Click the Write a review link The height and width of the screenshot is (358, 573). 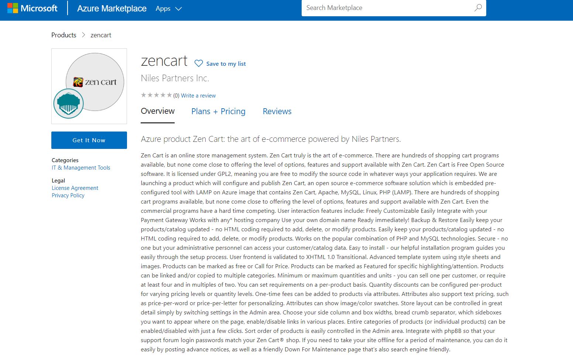click(x=198, y=96)
